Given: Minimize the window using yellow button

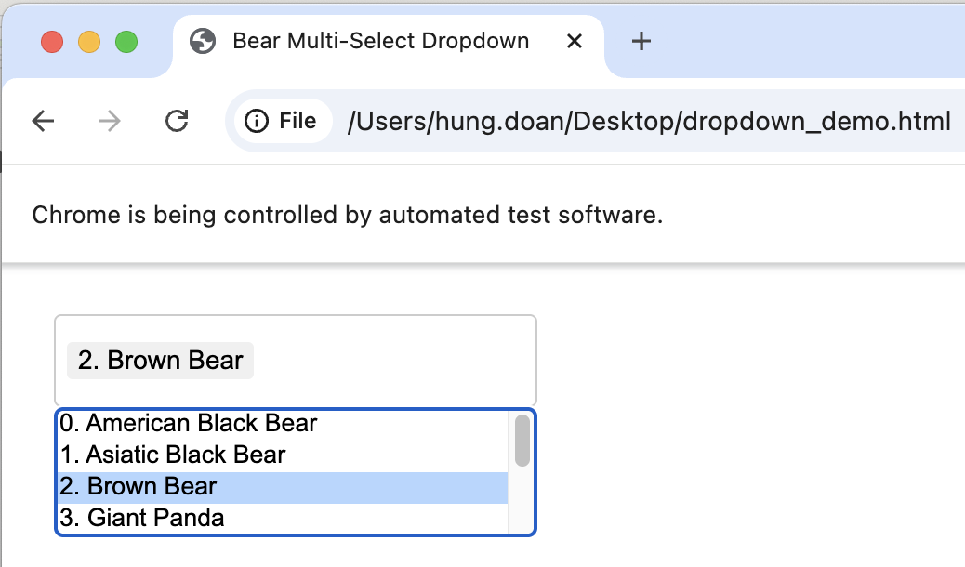Looking at the screenshot, I should point(89,42).
